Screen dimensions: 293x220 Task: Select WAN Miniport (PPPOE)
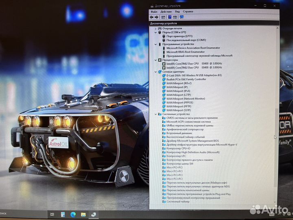(x=179, y=103)
